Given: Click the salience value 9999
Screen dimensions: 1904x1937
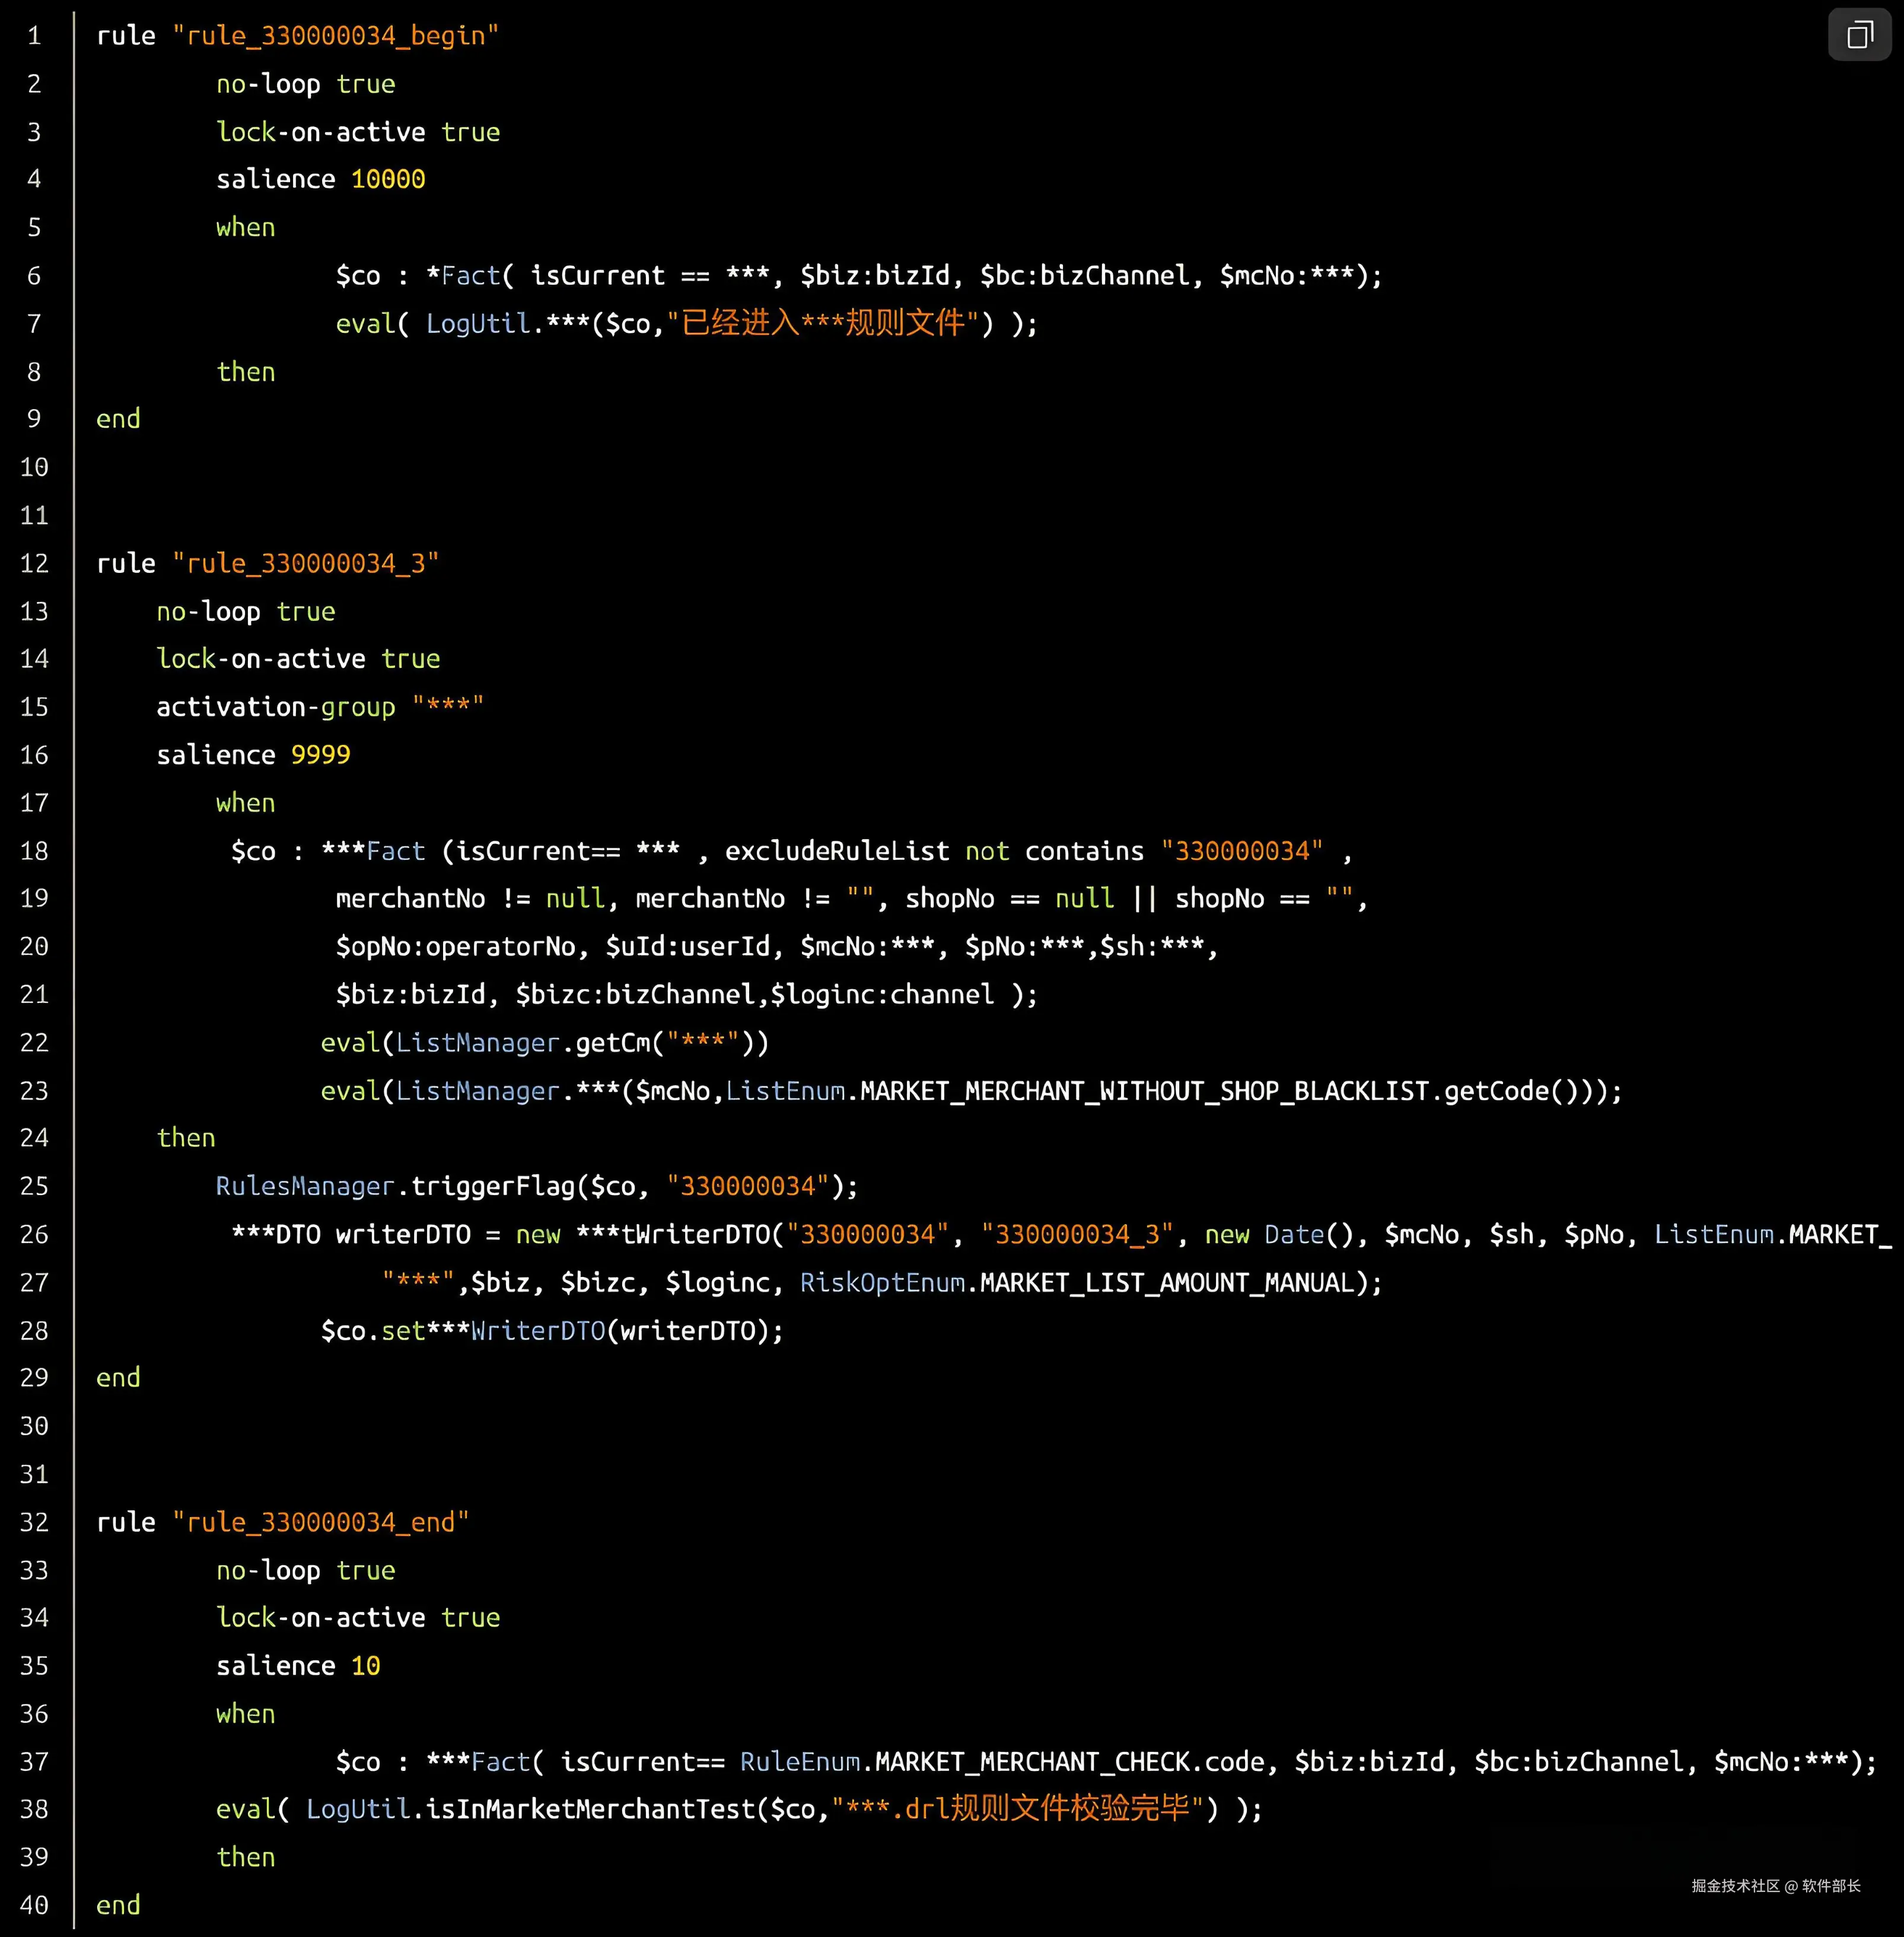Looking at the screenshot, I should [320, 755].
